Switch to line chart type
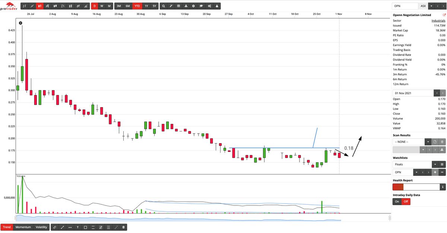Screen dimensions: 447x233 32,6
